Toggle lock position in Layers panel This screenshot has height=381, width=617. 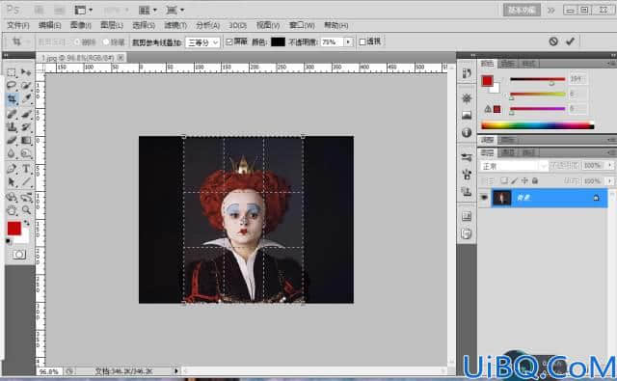coord(524,180)
